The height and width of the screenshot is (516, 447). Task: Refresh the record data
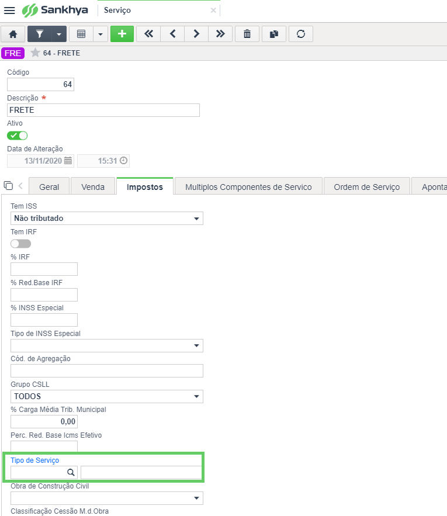[x=301, y=34]
